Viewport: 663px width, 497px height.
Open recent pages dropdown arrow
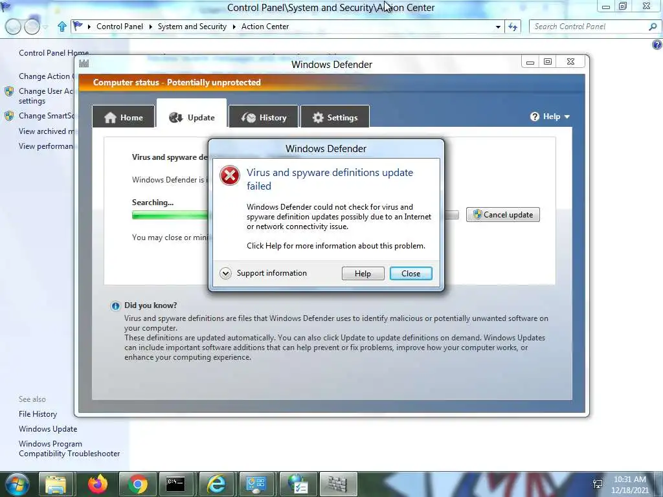tap(45, 27)
